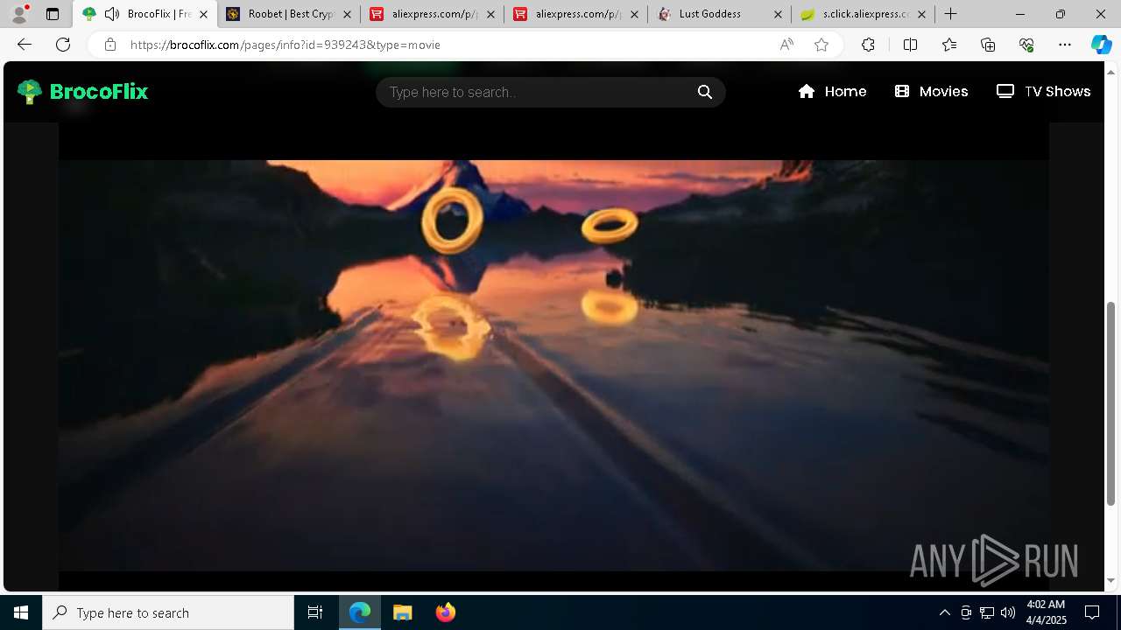Screen dimensions: 1121x630
Task: Click the BrocoFlix logo
Action: pos(83,91)
